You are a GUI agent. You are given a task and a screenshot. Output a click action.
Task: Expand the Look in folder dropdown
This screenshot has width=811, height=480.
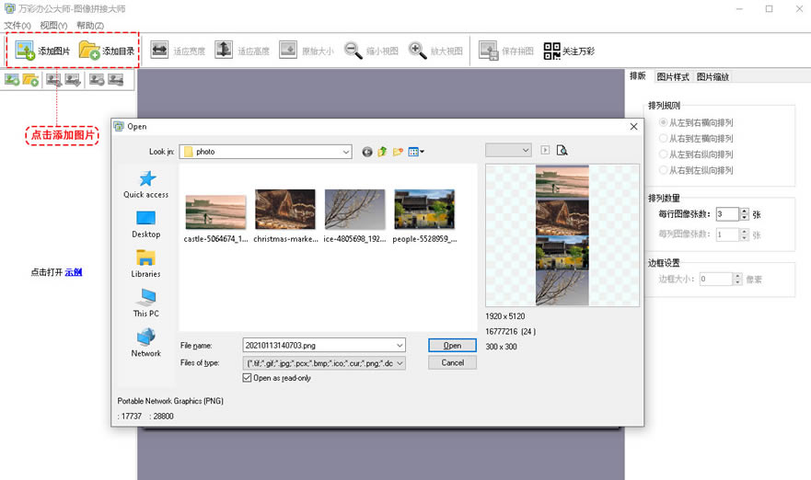point(345,152)
